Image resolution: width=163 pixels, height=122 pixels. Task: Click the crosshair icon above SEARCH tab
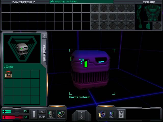tap(45, 36)
